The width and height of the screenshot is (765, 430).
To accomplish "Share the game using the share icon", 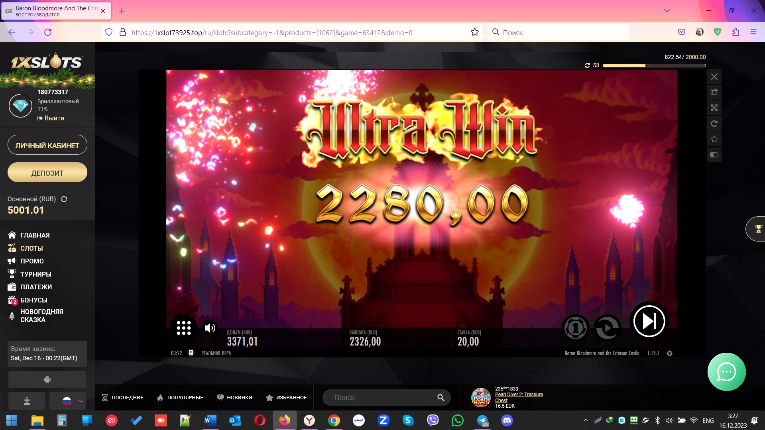I will (x=714, y=92).
